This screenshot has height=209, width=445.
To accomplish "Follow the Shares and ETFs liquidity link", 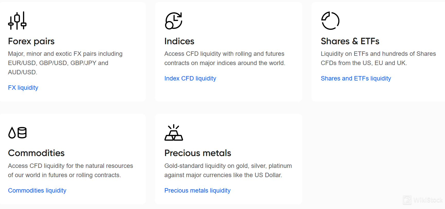I will (356, 78).
